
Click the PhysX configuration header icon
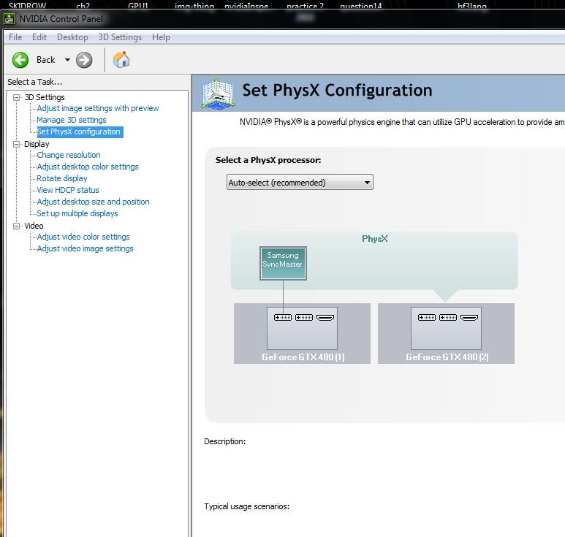pos(218,94)
